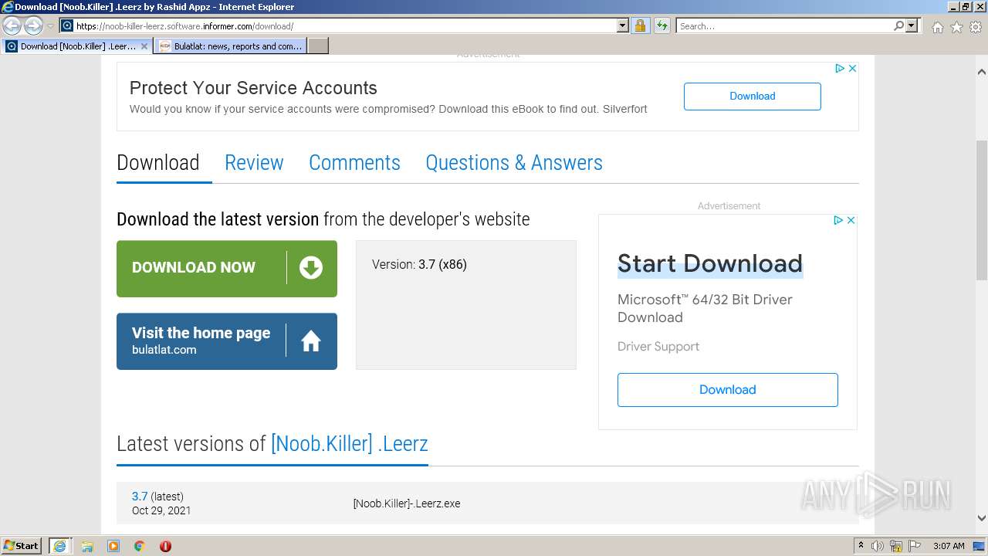Open File Explorer from taskbar

click(87, 546)
